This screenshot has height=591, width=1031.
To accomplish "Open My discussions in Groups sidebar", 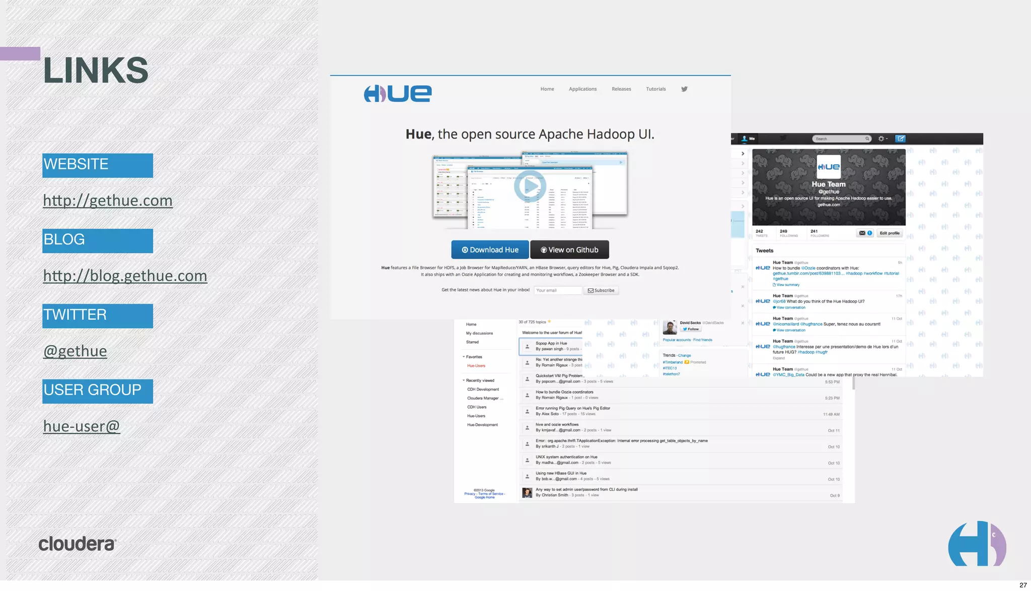I will (x=479, y=334).
